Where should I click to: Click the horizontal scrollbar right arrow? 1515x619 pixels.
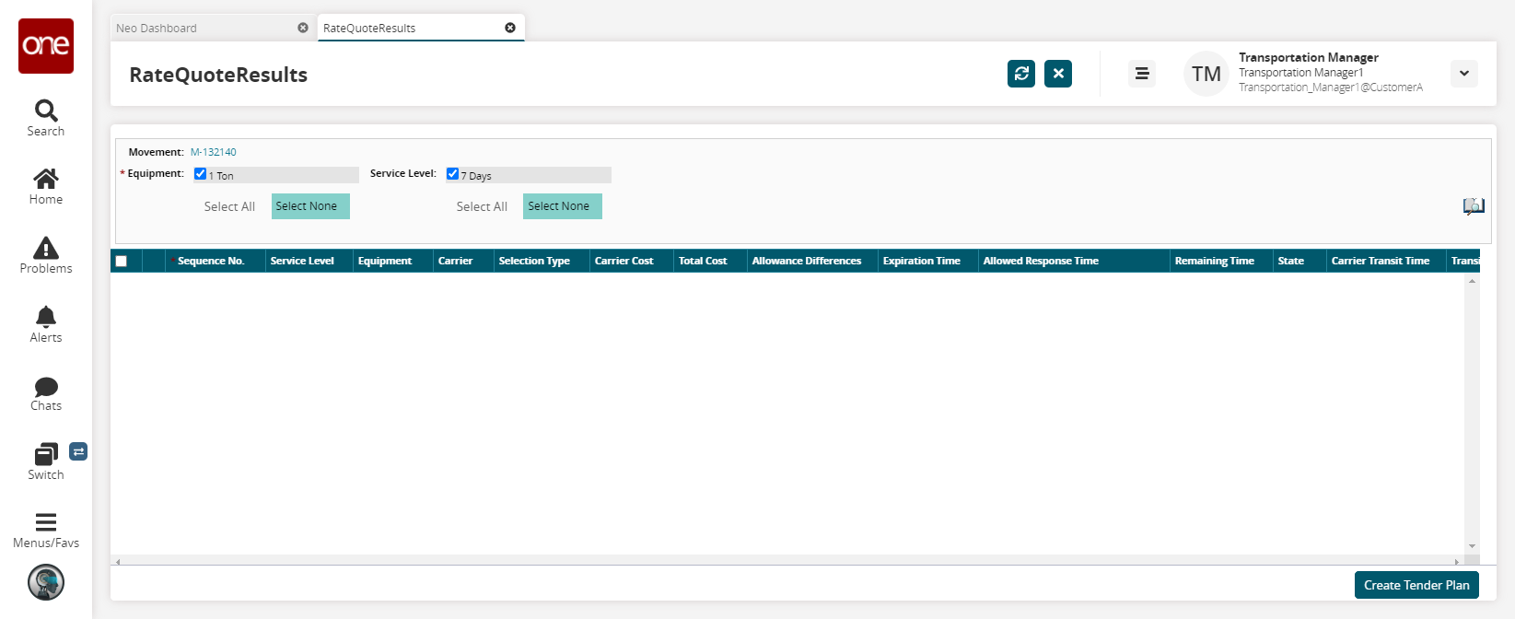click(x=1456, y=561)
